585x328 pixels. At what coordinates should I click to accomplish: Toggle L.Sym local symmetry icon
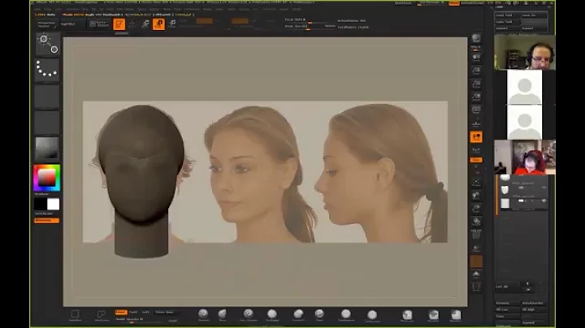coord(476,150)
